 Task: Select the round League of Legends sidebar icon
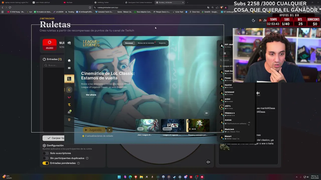(69, 90)
